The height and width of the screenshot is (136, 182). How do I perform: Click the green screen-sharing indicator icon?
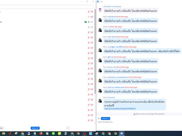(x=86, y=22)
